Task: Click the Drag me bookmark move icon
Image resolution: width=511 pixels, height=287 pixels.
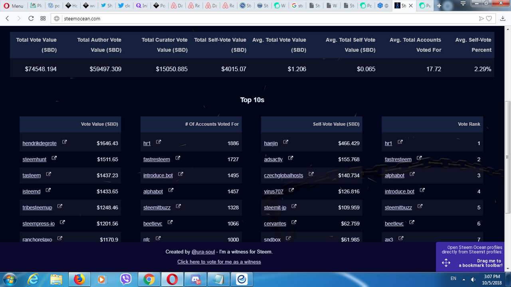Action: pos(446,263)
